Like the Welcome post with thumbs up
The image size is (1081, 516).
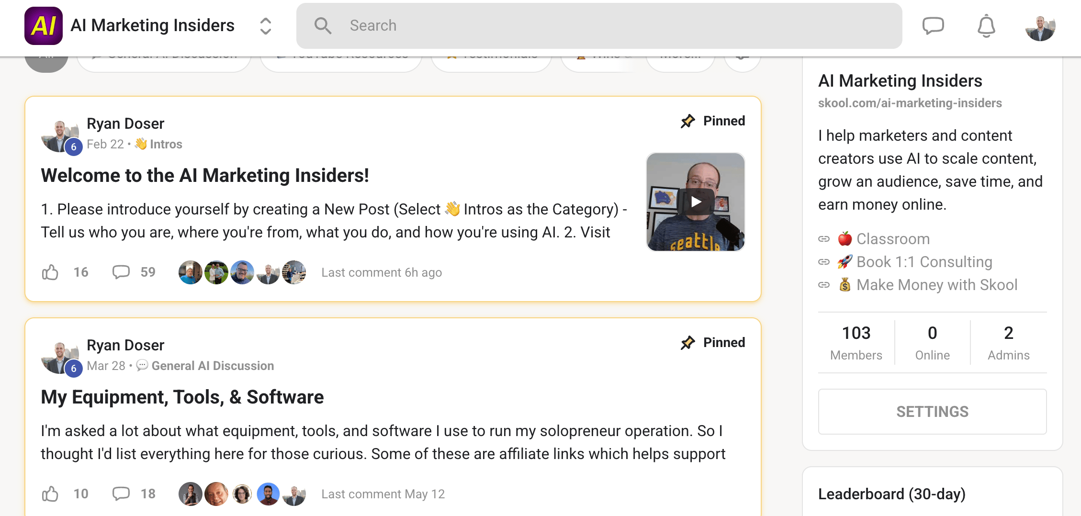pos(50,272)
